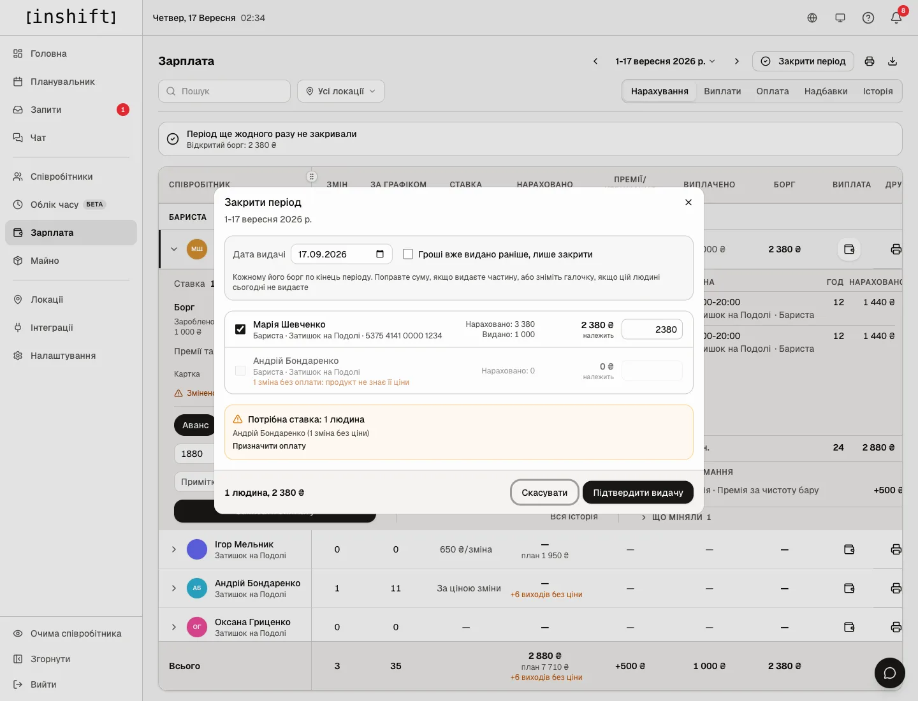Image resolution: width=918 pixels, height=701 pixels.
Task: Open Запити in the sidebar
Action: pyautogui.click(x=71, y=110)
